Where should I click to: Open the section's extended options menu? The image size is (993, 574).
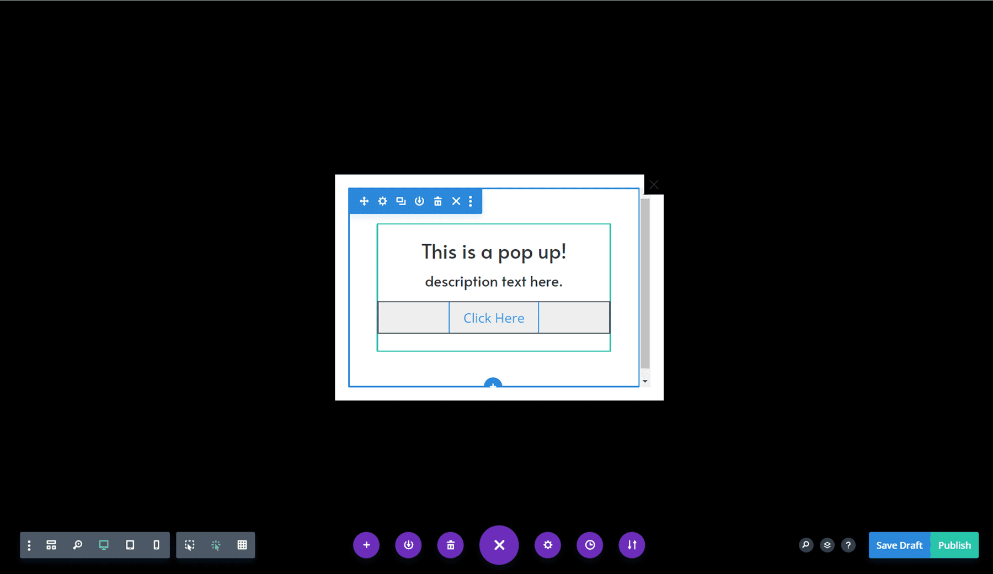(x=470, y=201)
